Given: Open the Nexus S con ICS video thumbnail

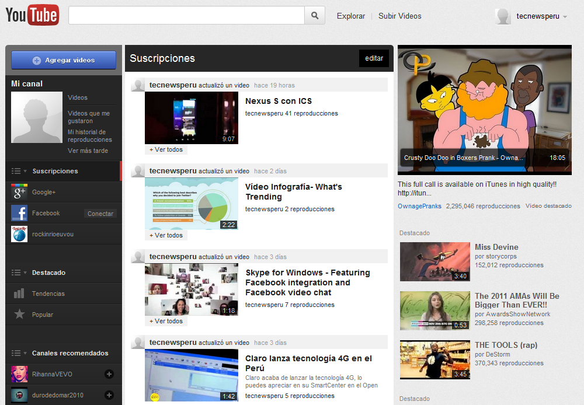Looking at the screenshot, I should (192, 118).
